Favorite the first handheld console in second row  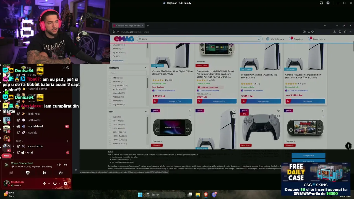190,111
